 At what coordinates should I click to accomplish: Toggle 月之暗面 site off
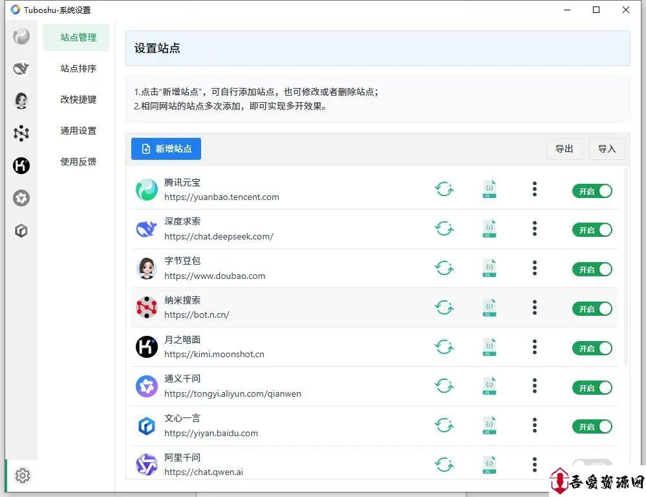592,349
